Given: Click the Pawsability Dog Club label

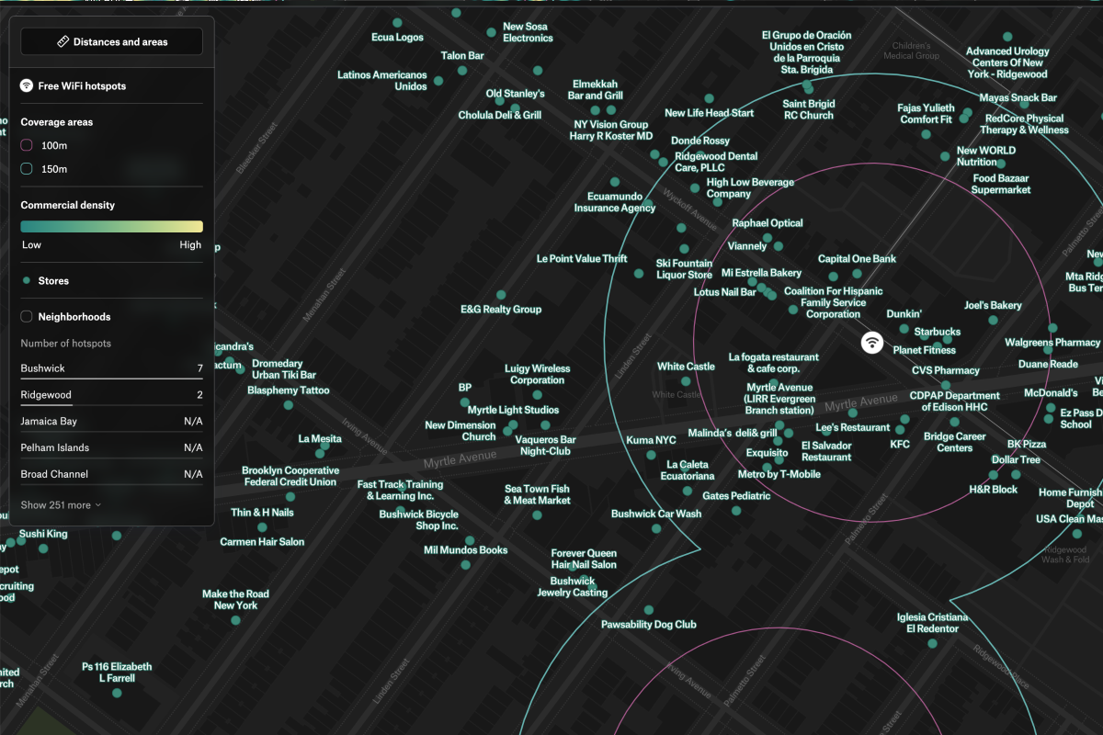Looking at the screenshot, I should point(649,625).
